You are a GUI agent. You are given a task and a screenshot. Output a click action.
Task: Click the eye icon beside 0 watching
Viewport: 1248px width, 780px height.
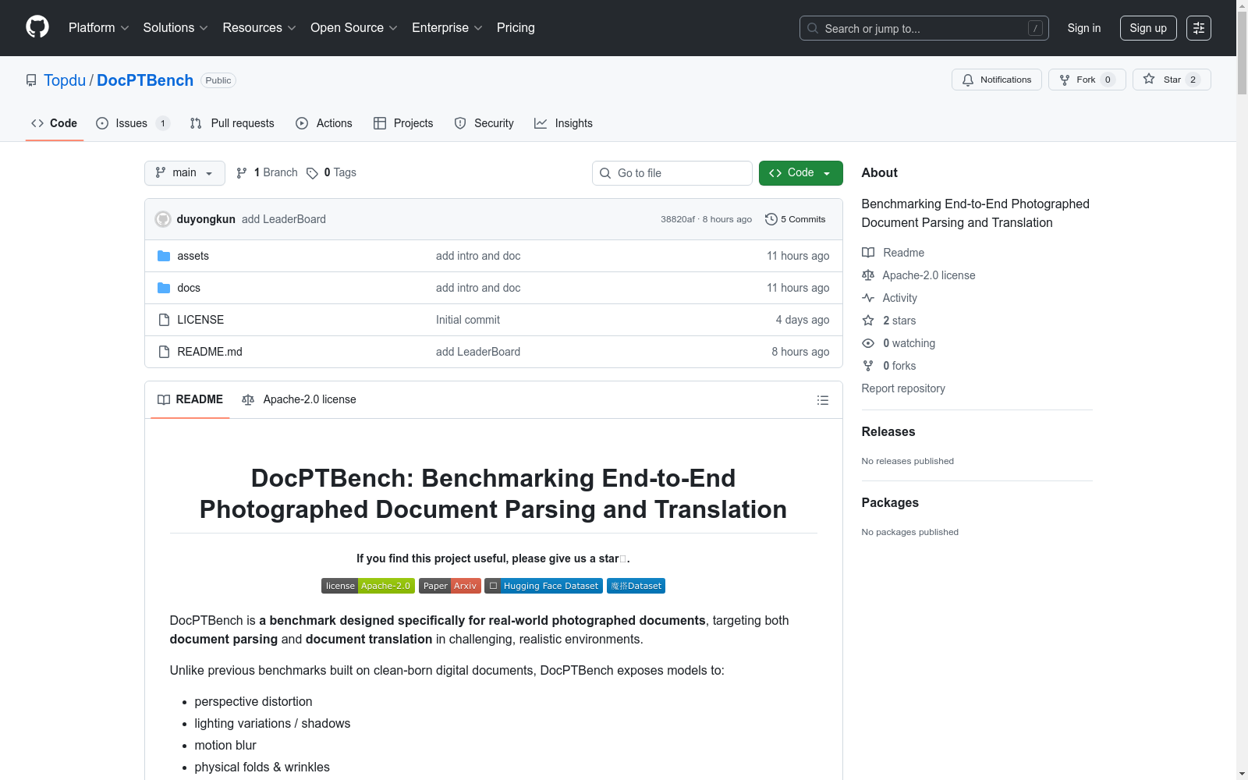click(x=868, y=343)
